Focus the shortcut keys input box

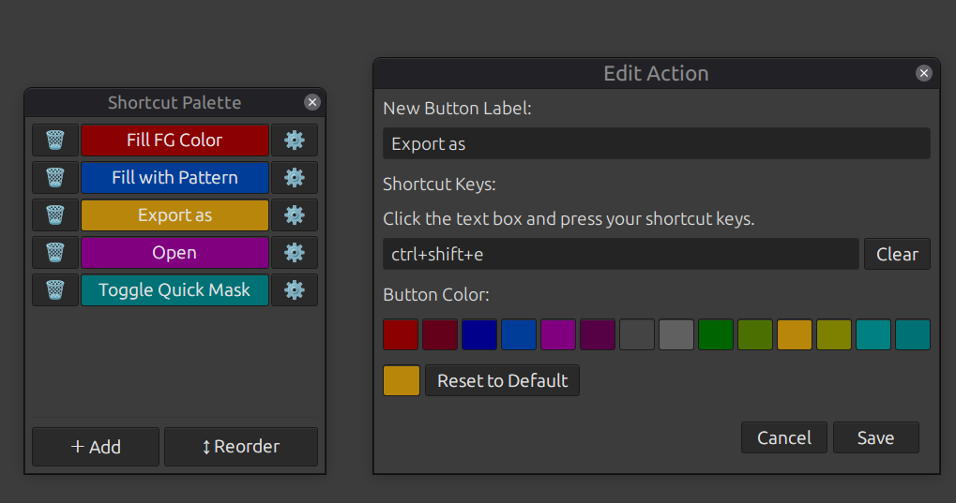point(620,254)
